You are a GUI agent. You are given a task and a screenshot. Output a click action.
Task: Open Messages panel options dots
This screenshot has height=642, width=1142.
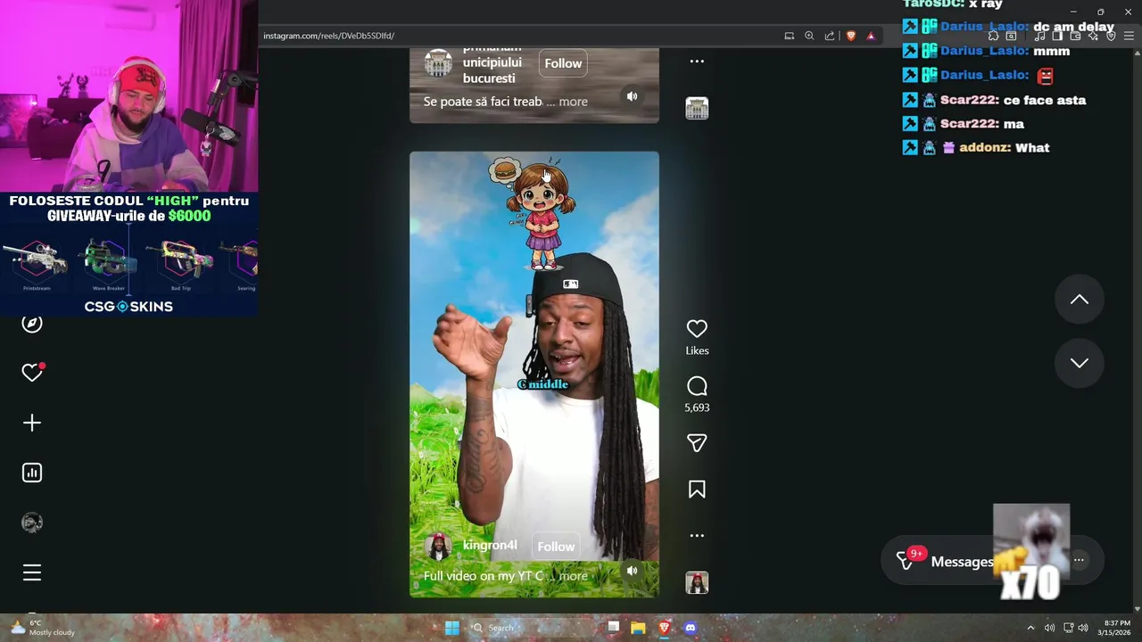[1079, 560]
